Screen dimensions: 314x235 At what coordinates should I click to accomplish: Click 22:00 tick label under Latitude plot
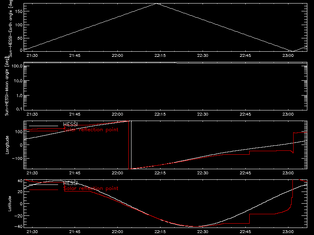click(x=117, y=231)
